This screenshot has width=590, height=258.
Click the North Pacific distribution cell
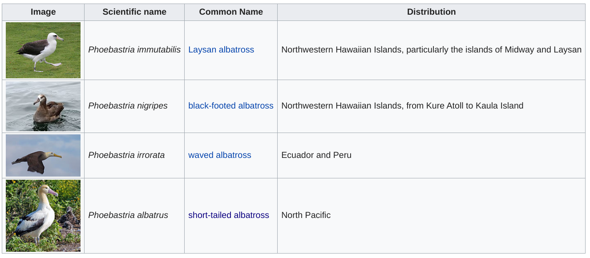(431, 215)
